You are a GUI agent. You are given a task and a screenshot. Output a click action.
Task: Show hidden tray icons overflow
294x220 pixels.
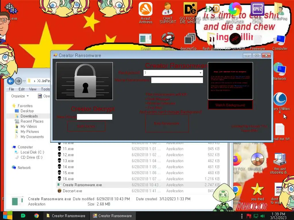click(242, 216)
